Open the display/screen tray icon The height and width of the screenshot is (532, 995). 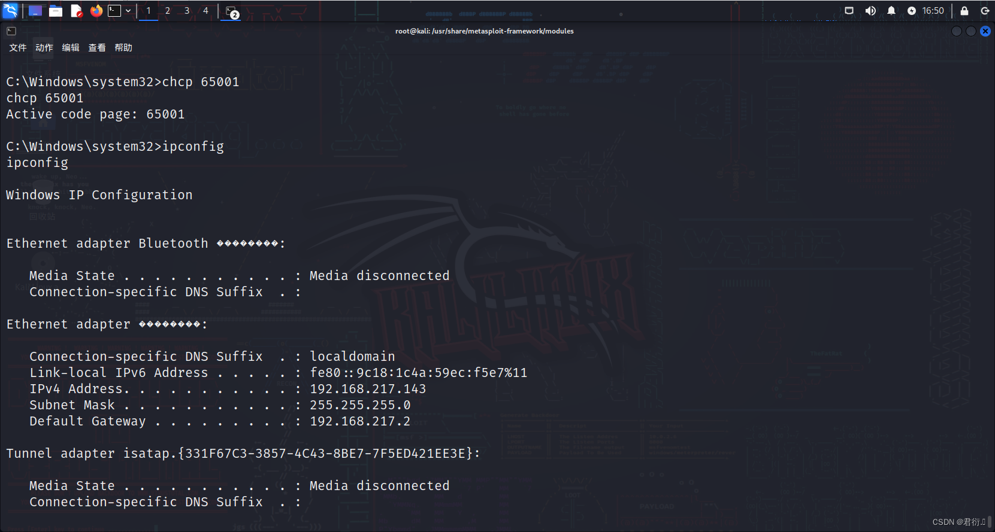tap(849, 11)
